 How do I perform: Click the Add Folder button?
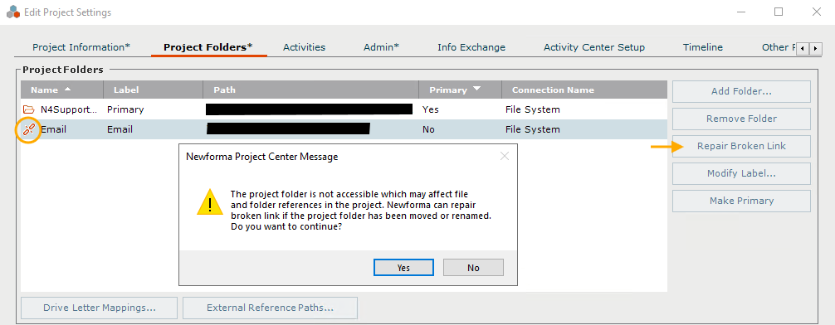(x=741, y=91)
